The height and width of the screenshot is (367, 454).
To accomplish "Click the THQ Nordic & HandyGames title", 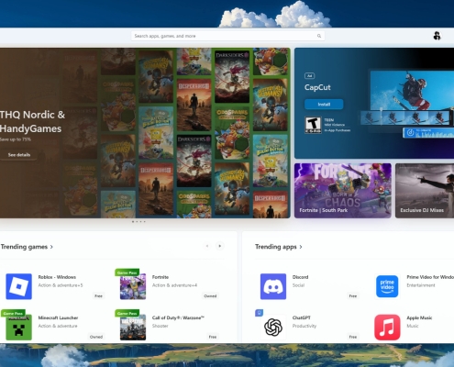I will point(32,122).
